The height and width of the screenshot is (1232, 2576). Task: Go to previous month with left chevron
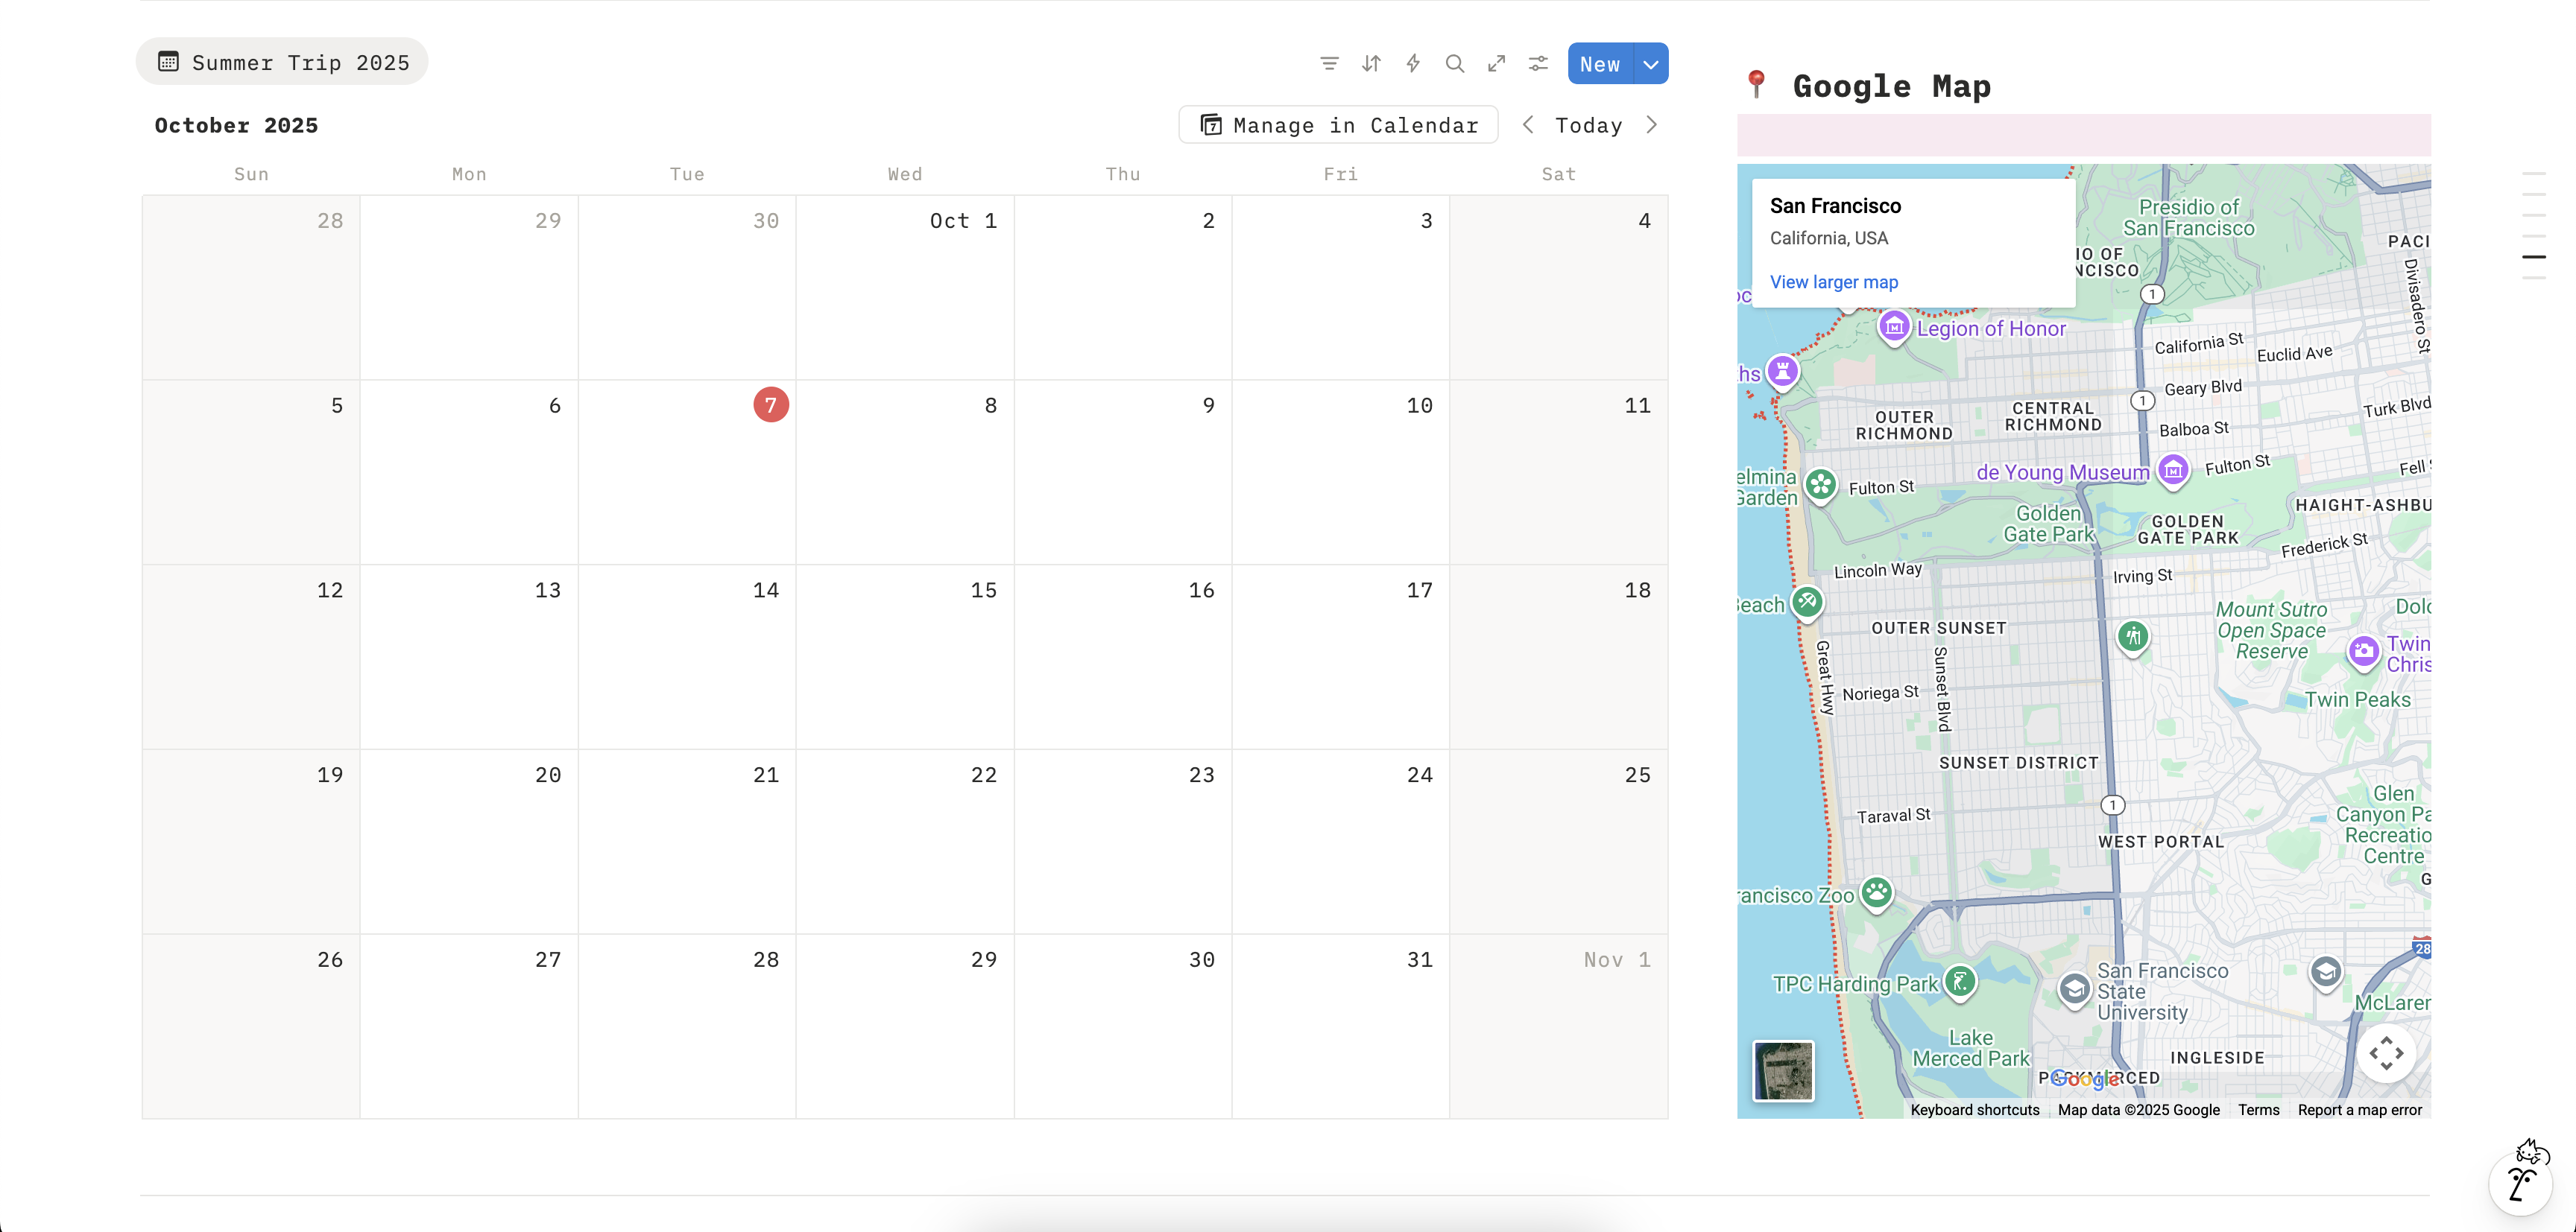1528,125
